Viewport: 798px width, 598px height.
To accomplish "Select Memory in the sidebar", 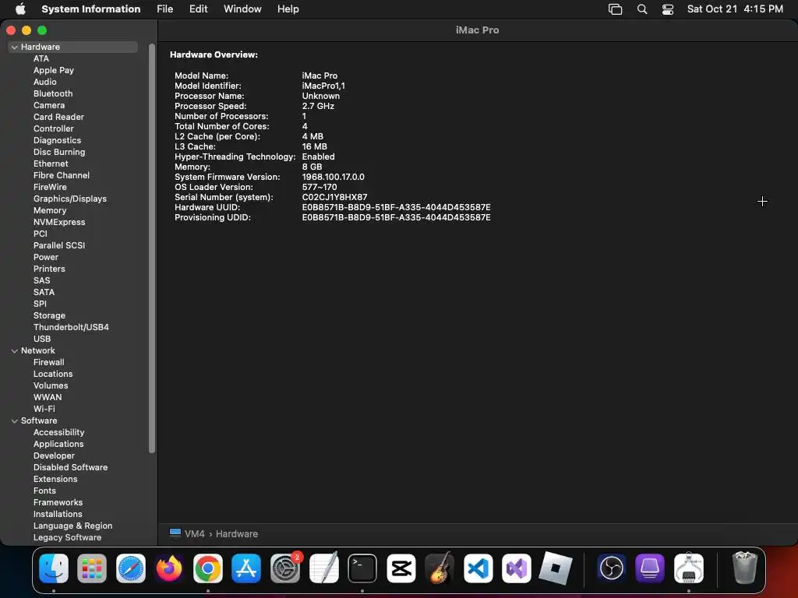I will (50, 210).
